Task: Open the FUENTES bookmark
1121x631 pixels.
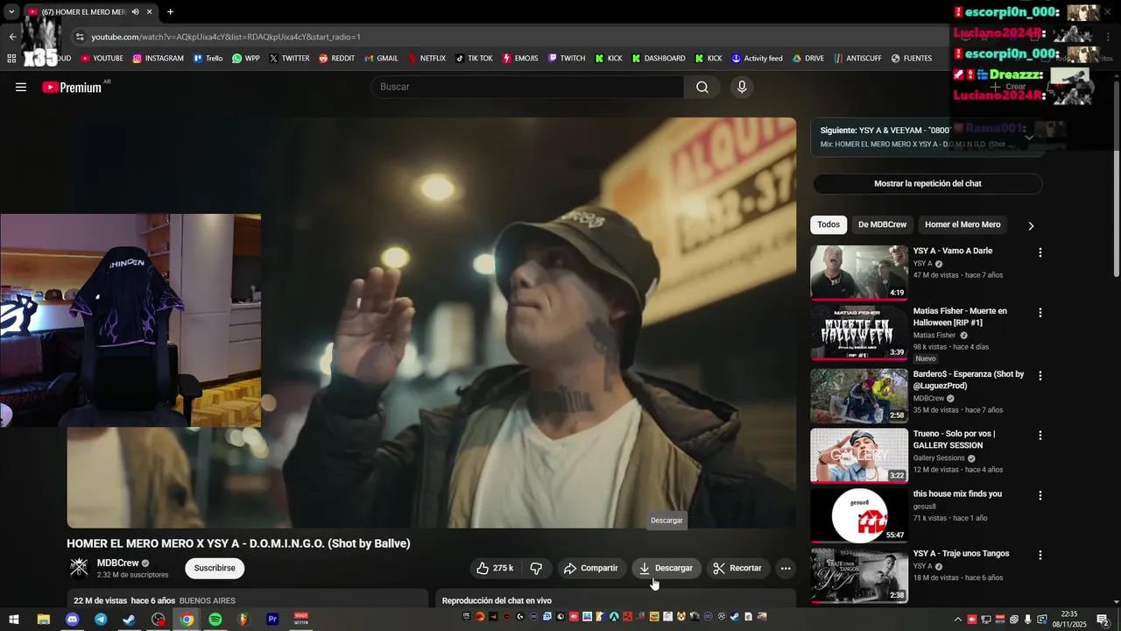Action: tap(912, 59)
